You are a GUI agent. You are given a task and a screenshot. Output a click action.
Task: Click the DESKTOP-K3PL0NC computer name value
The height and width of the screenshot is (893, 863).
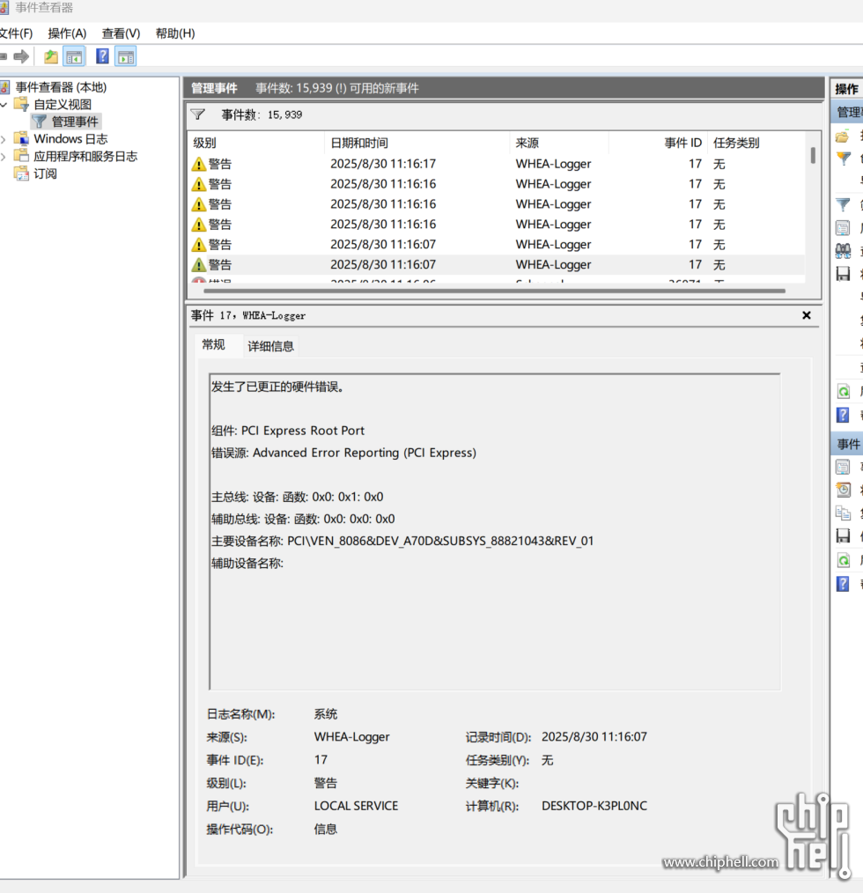pos(594,806)
